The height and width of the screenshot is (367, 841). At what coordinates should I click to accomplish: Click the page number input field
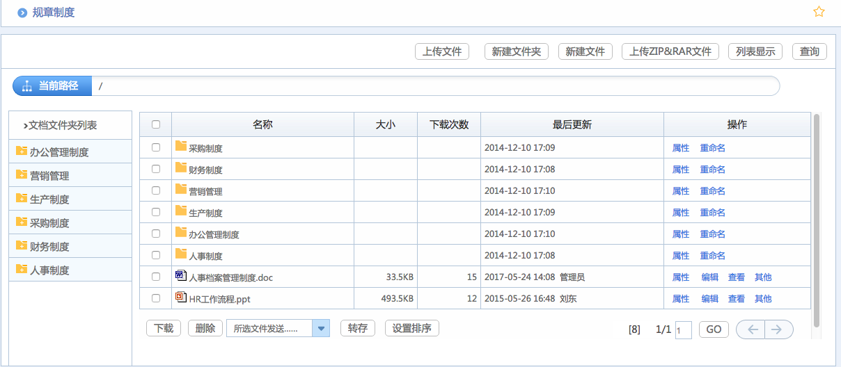[683, 330]
